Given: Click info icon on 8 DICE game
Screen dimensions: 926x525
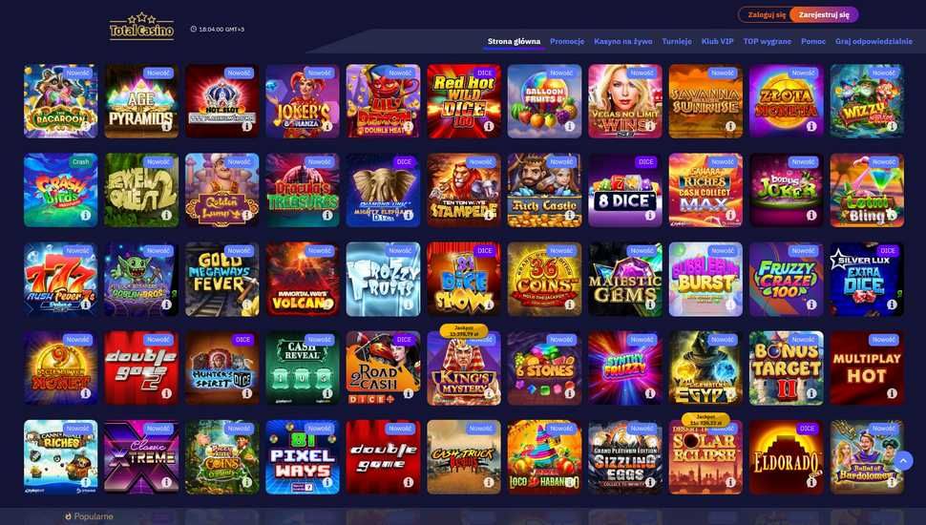Looking at the screenshot, I should [650, 216].
